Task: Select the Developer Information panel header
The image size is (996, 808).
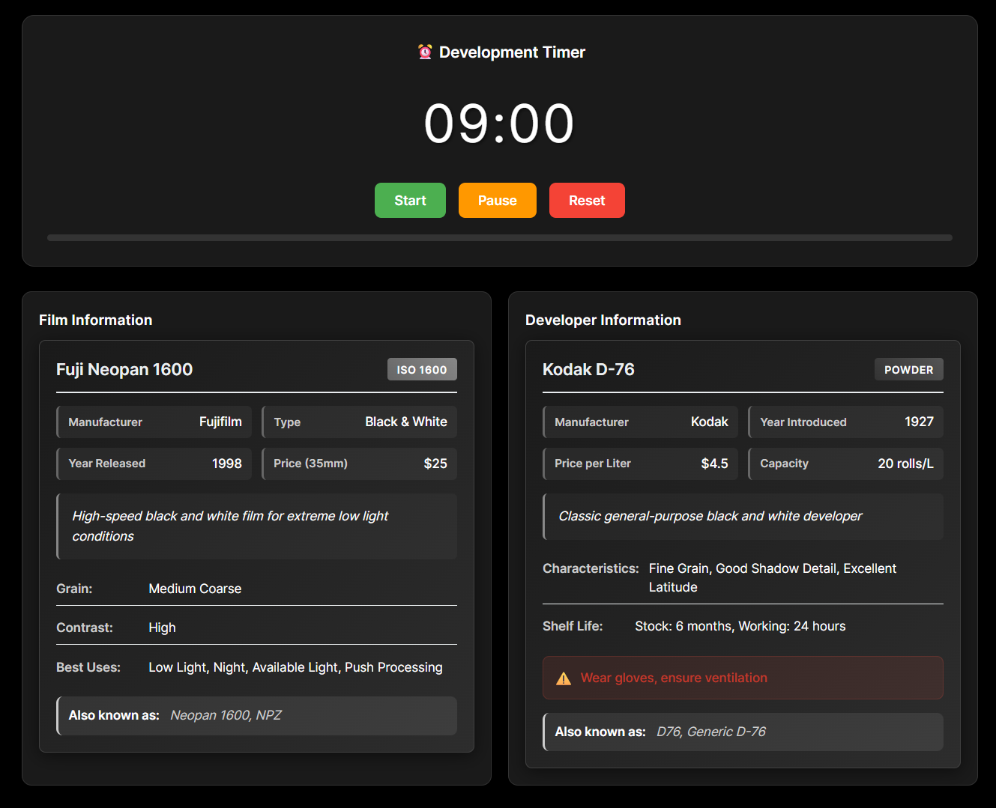Action: coord(603,320)
